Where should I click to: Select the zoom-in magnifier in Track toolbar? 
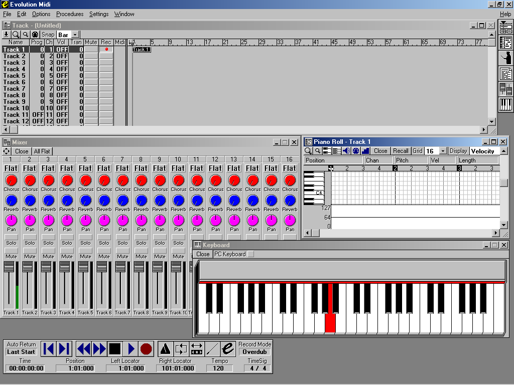point(16,35)
